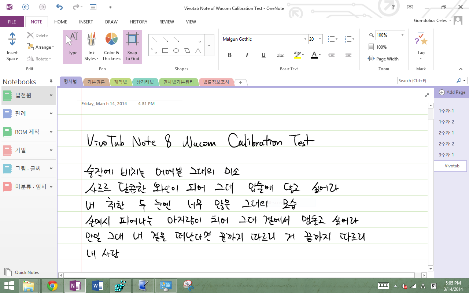Select the triangle shape tool
Image resolution: width=469 pixels, height=293 pixels.
[198, 51]
